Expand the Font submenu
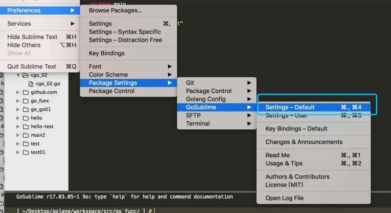Image resolution: width=391 pixels, height=213 pixels. coord(128,66)
